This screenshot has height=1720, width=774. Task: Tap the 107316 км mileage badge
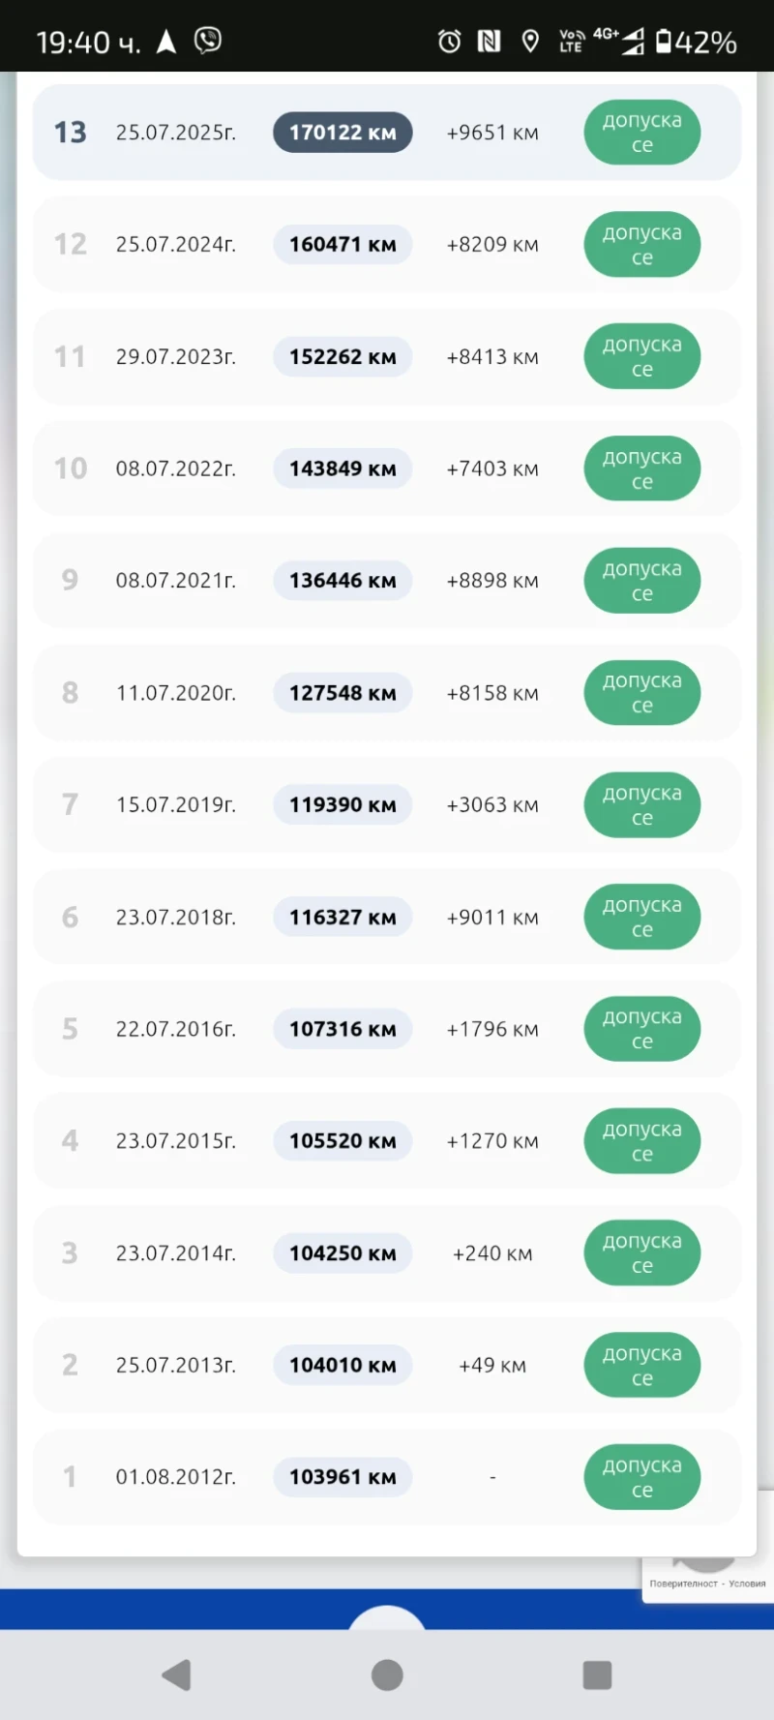[x=342, y=1029]
